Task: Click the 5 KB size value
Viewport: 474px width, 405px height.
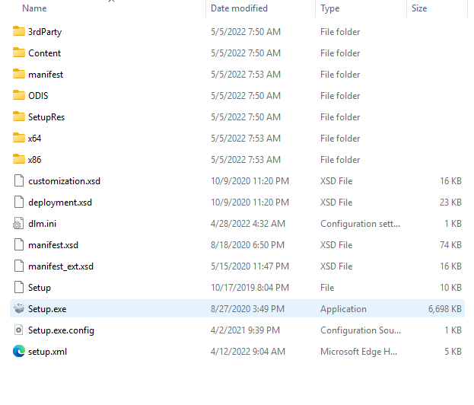Action: (x=453, y=352)
